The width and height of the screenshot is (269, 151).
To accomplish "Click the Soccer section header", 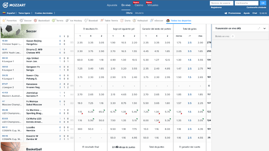I will [x=31, y=31].
